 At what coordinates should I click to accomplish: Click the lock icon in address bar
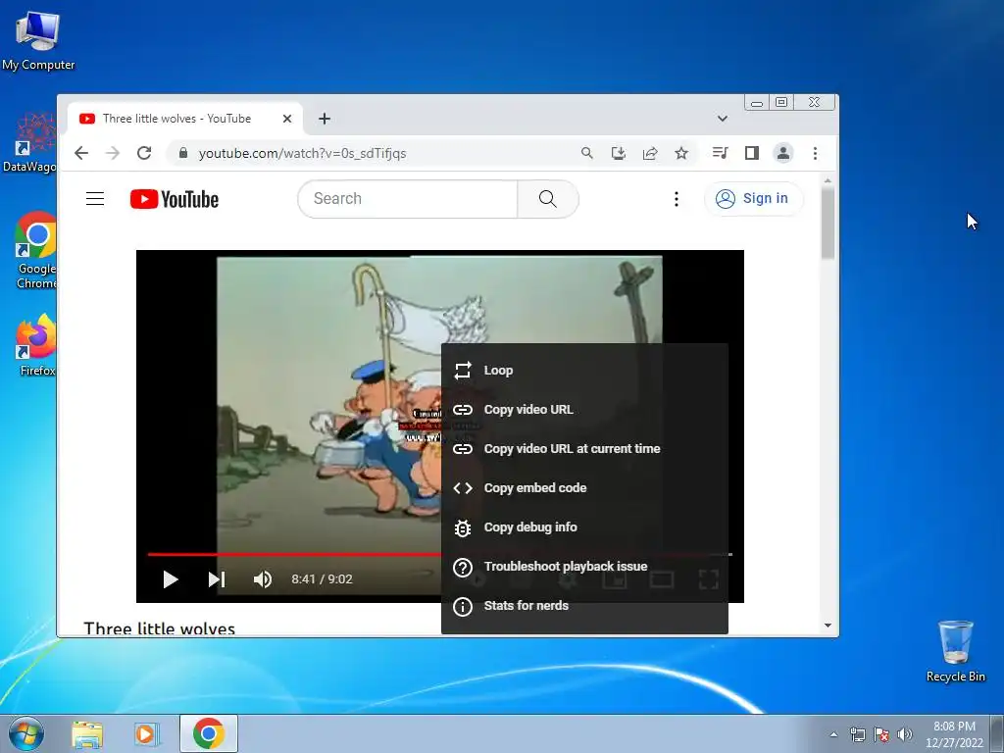pos(183,153)
